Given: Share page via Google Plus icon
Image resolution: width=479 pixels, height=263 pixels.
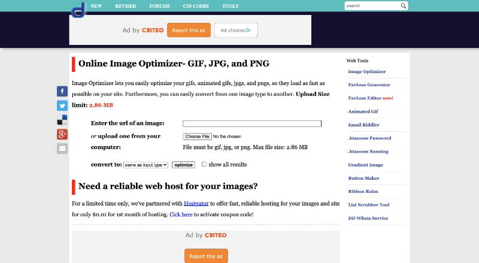Looking at the screenshot, I should (62, 134).
